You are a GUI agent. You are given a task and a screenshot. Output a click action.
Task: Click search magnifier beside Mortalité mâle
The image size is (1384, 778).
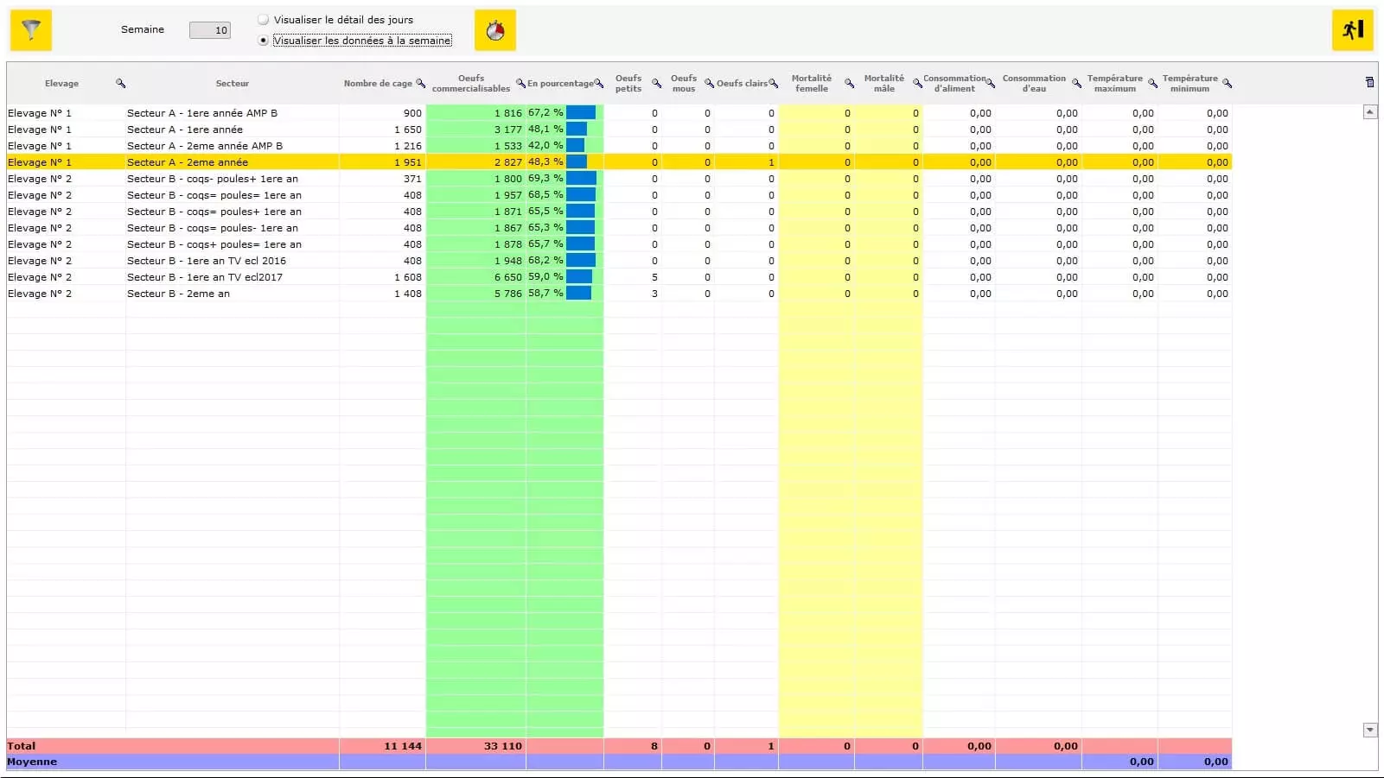pyautogui.click(x=917, y=84)
